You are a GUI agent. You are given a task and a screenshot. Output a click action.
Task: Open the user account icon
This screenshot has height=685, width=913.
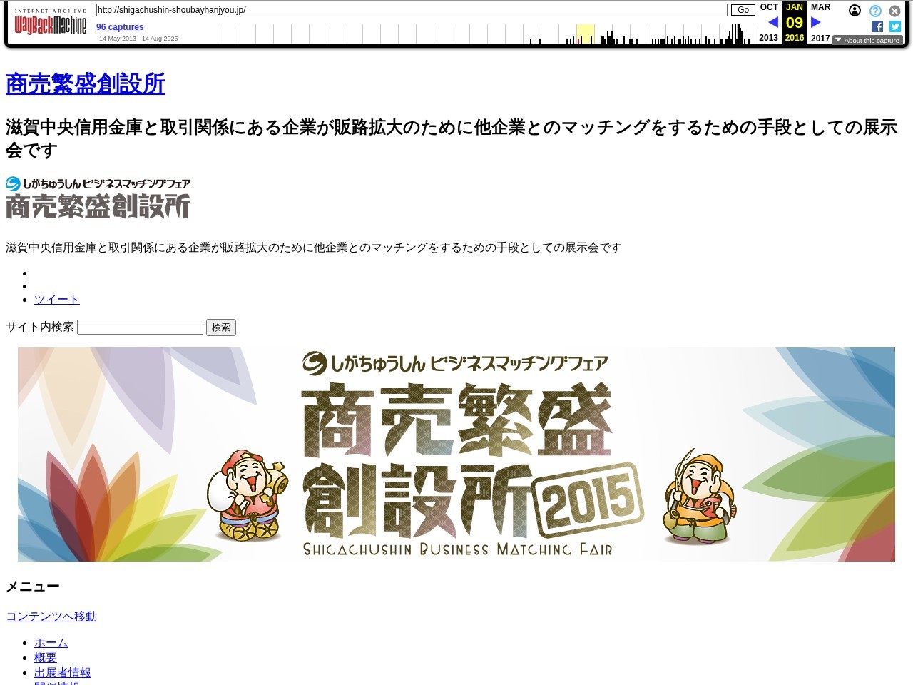click(855, 11)
